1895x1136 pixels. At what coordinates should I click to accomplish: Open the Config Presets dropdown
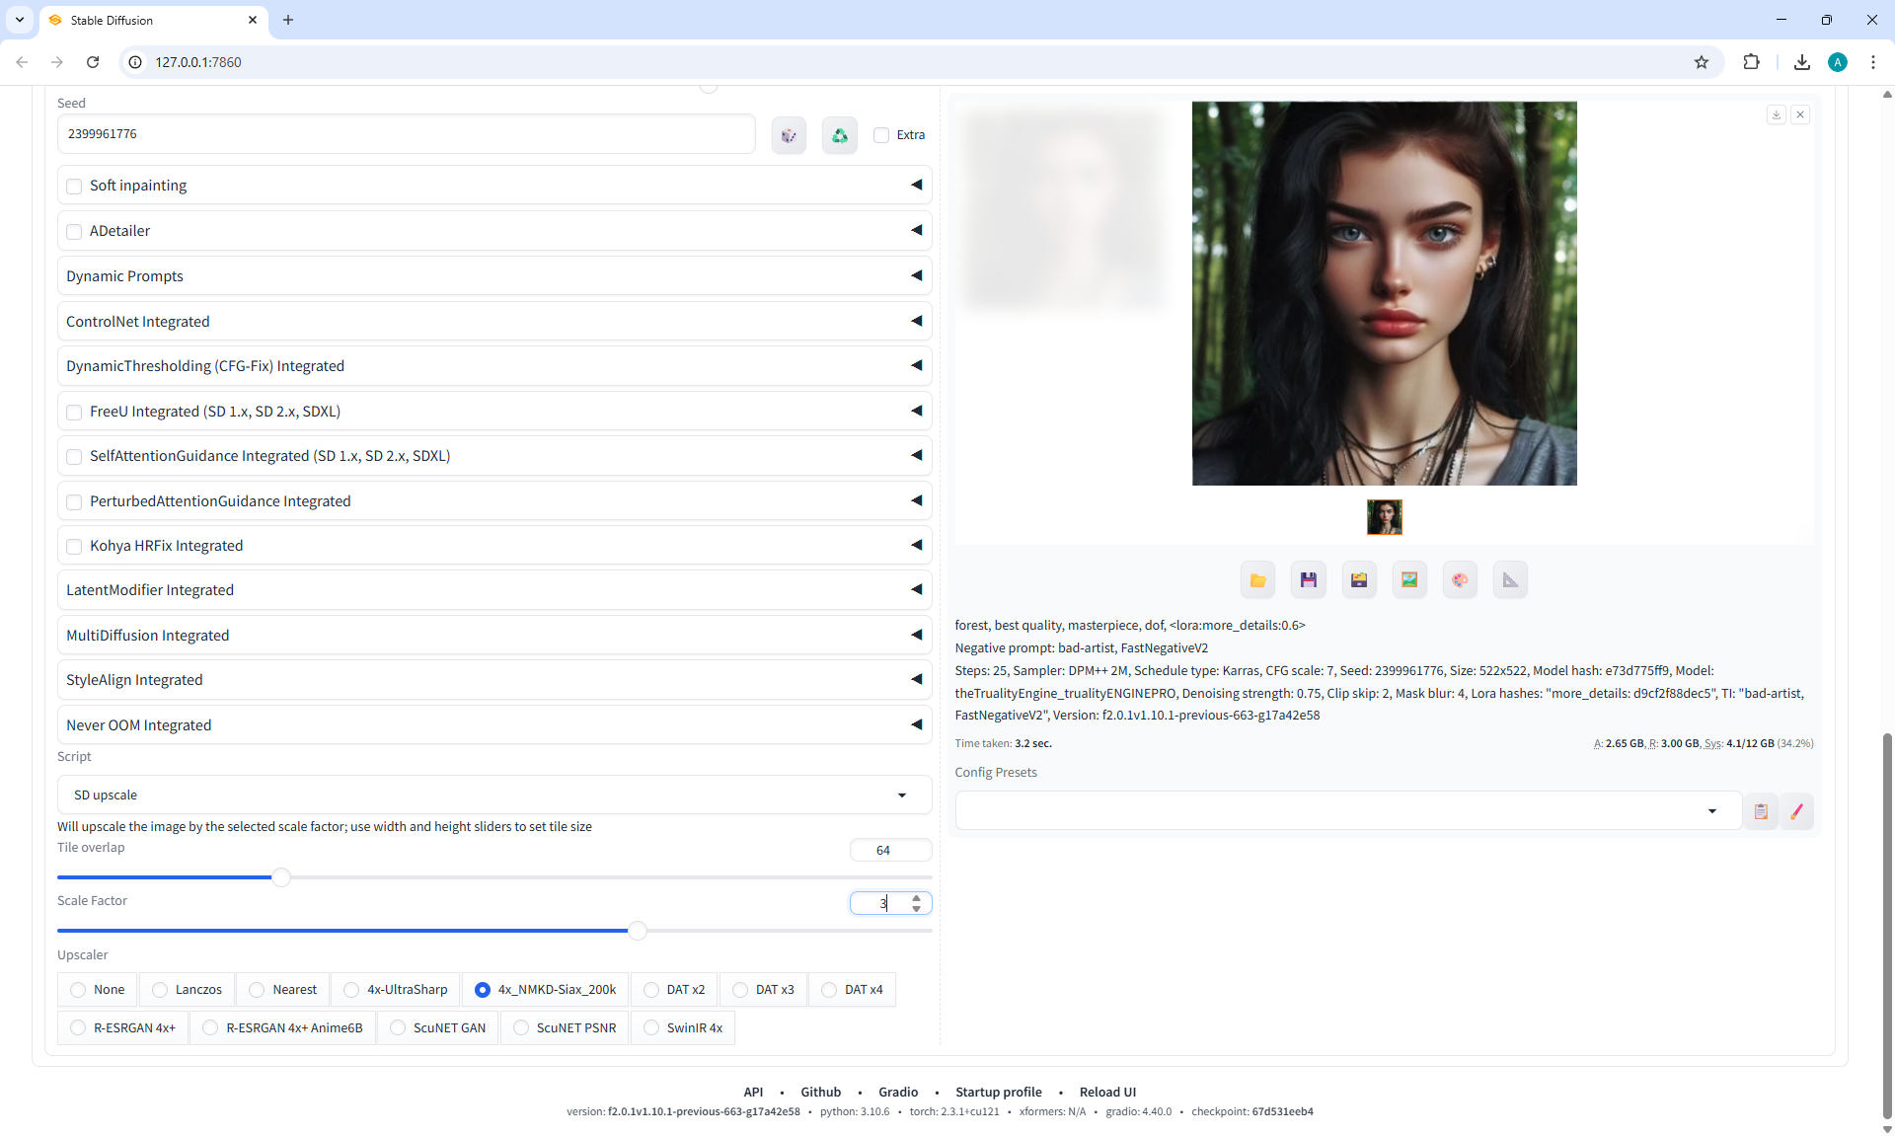click(x=1347, y=811)
